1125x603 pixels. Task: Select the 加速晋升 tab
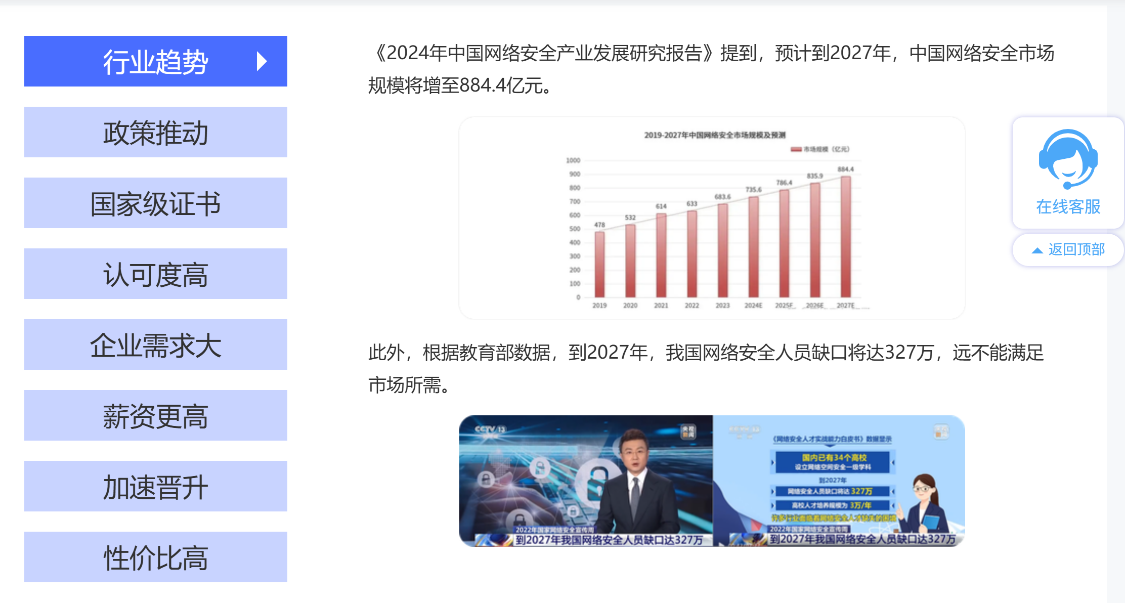tap(155, 486)
